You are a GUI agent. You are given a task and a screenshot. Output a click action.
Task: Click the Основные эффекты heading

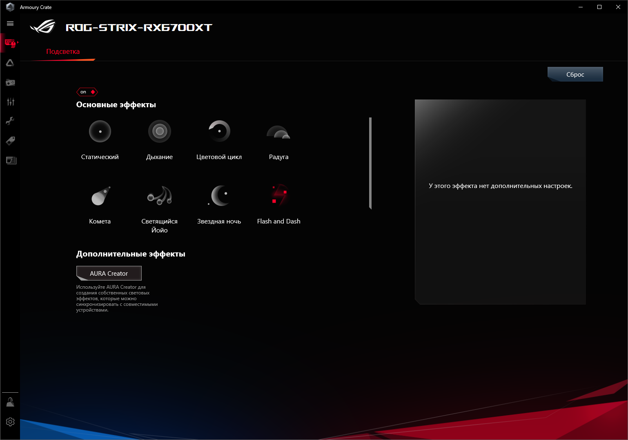coord(116,105)
